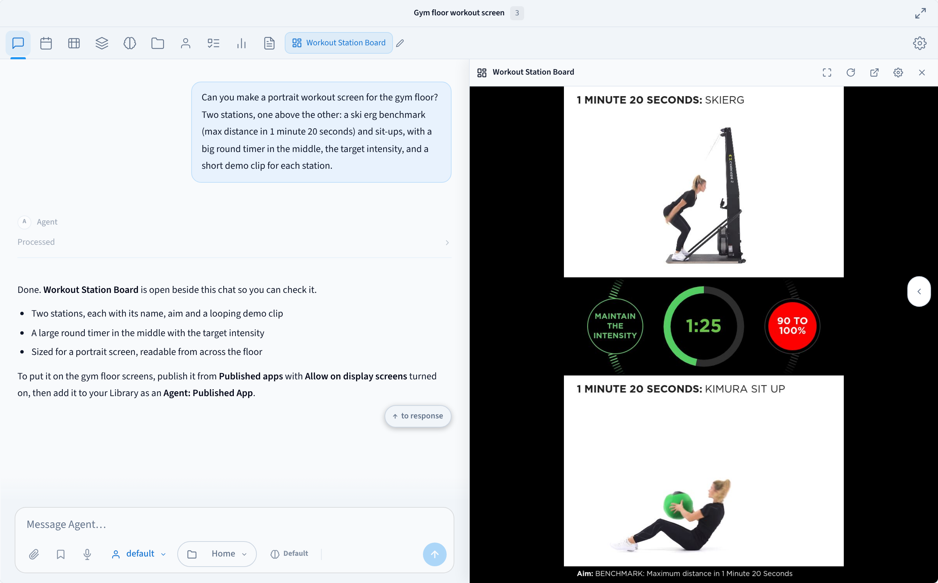Expand window with the diagonal arrows icon
938x583 pixels.
point(920,13)
